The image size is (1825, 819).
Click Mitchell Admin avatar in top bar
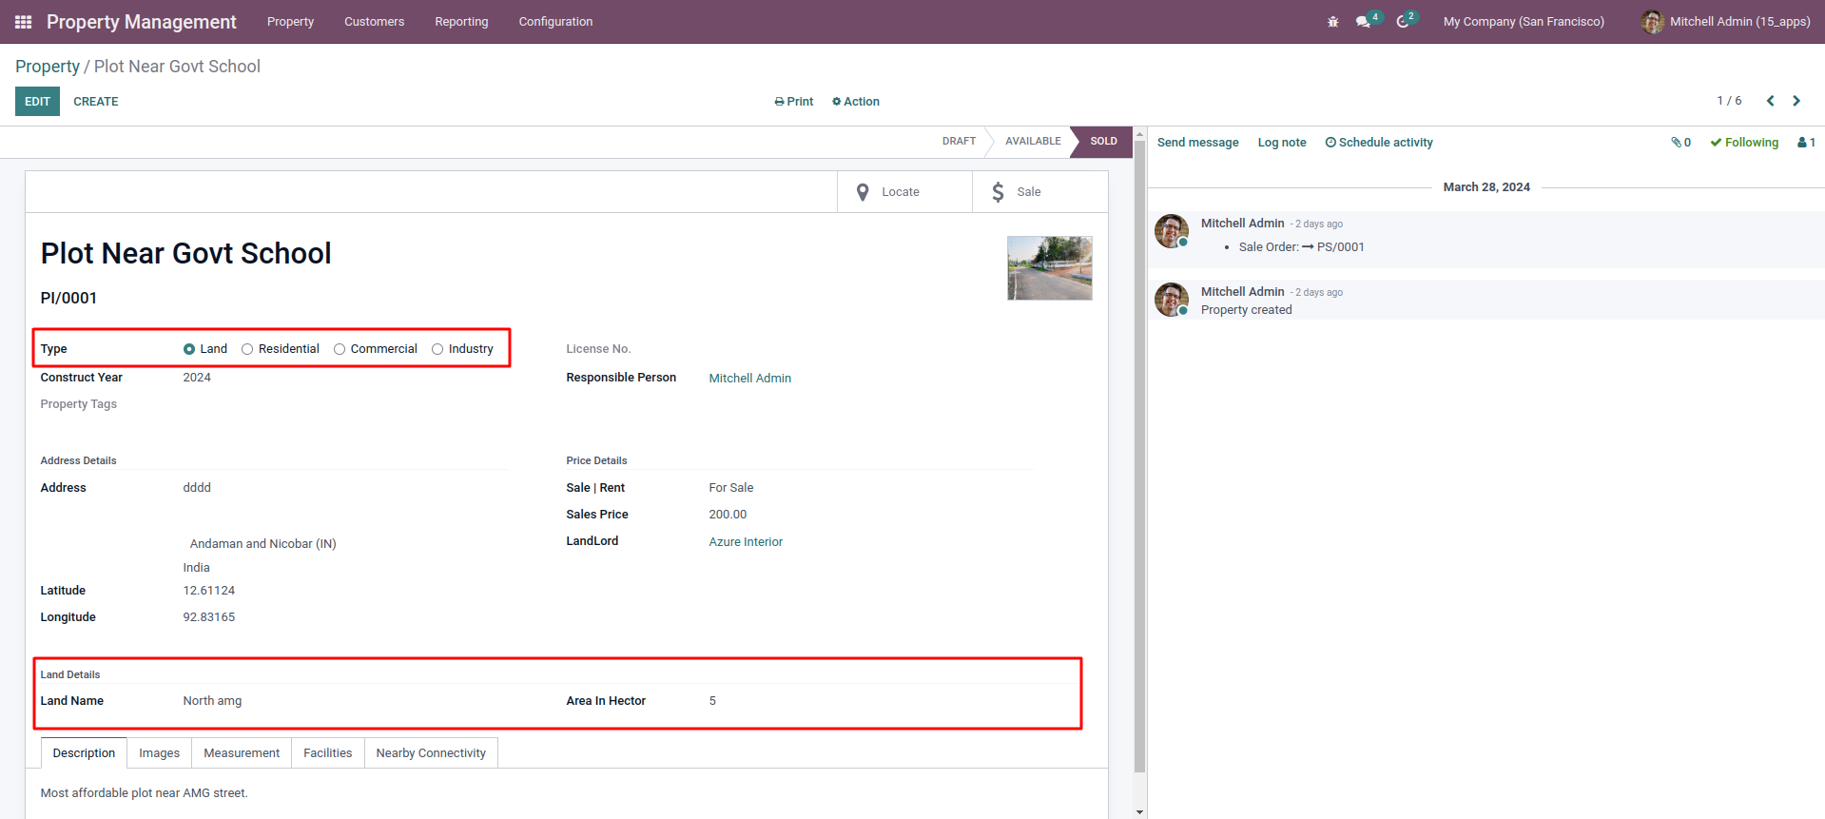point(1653,22)
